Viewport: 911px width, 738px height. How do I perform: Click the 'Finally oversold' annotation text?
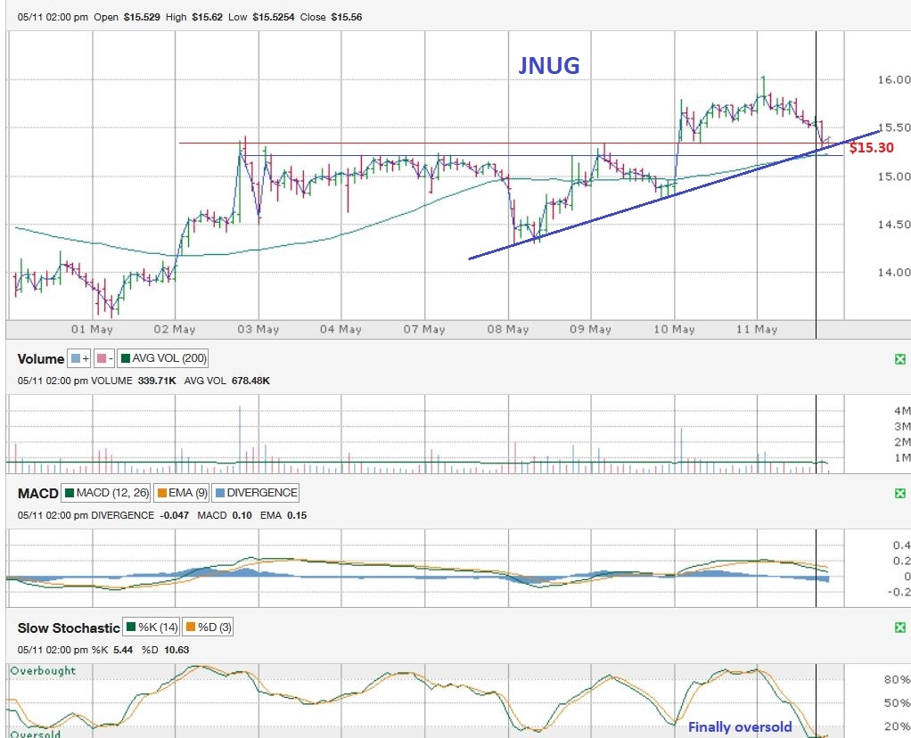(740, 727)
